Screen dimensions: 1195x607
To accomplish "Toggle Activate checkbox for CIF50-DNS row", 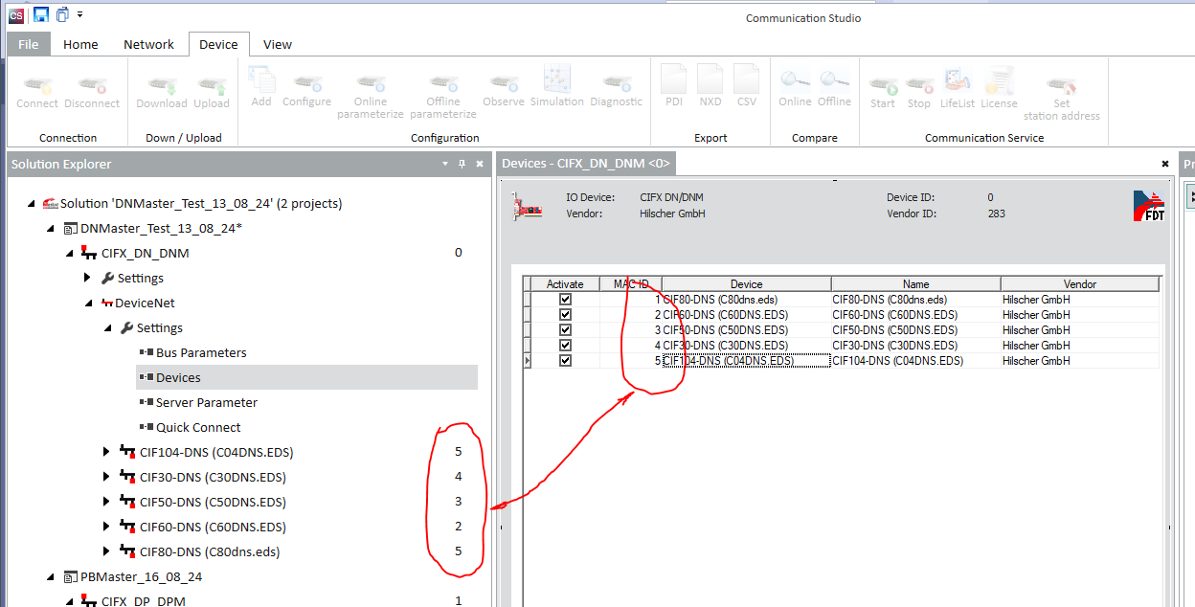I will click(565, 329).
